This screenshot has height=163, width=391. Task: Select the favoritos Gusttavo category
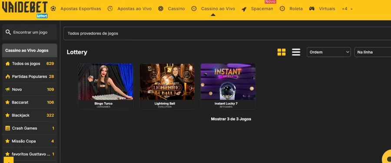[x=30, y=154]
